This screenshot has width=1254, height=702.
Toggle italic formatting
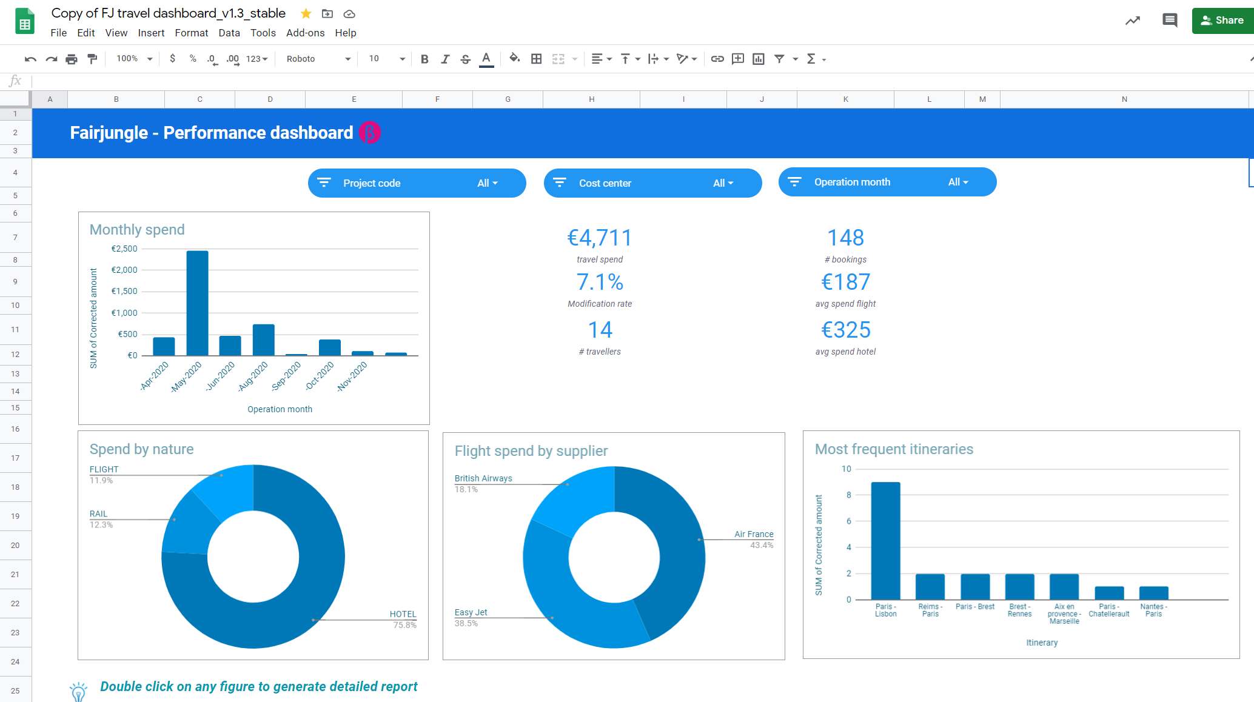click(445, 59)
